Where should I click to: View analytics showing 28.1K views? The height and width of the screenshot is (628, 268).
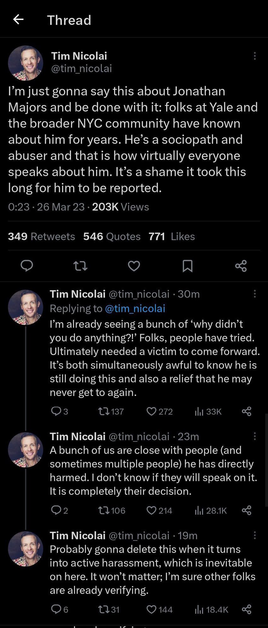coord(210,510)
